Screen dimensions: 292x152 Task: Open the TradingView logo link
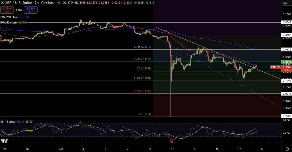coord(4,141)
